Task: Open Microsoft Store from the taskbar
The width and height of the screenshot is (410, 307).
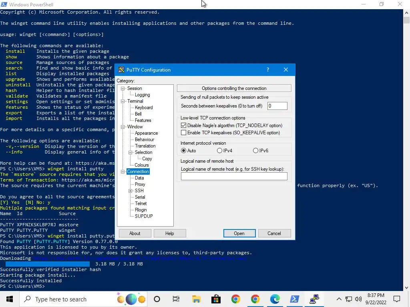Action: [x=216, y=299]
